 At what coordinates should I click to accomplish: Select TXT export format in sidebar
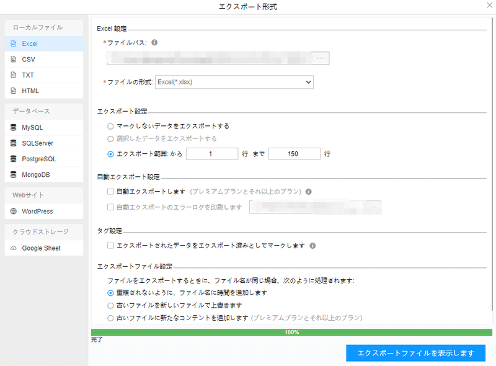pos(28,75)
